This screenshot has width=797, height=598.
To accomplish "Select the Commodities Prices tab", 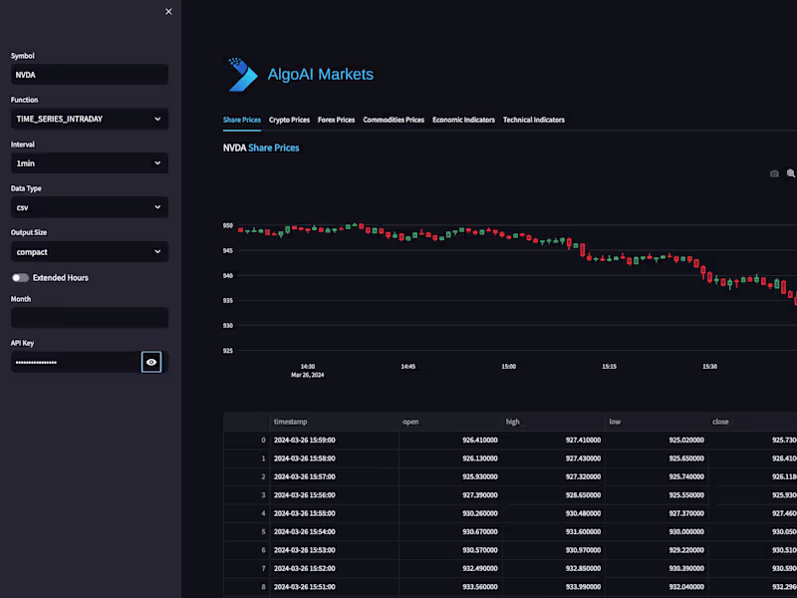I will coord(394,120).
